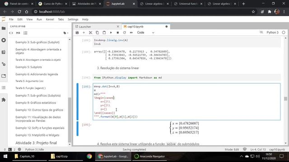Reload the browser page
This screenshot has height=162, width=289.
[x=19, y=12]
